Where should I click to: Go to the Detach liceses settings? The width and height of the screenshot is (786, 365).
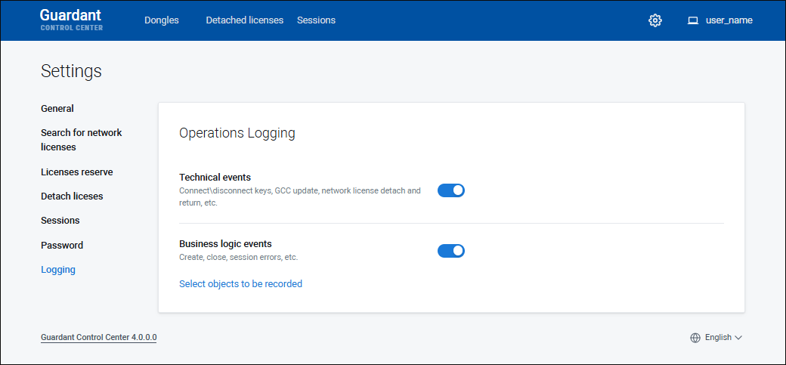pos(72,196)
